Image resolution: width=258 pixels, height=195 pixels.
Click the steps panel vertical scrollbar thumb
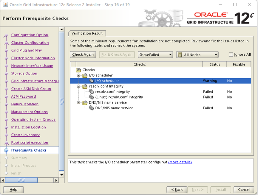pyautogui.click(x=61, y=101)
